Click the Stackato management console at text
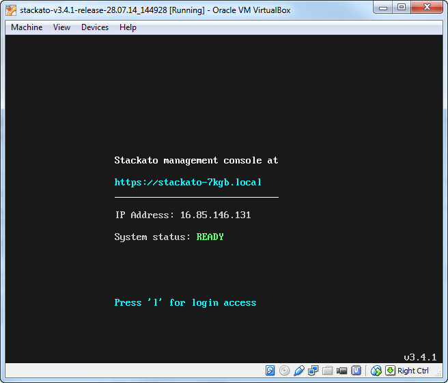 click(x=196, y=161)
